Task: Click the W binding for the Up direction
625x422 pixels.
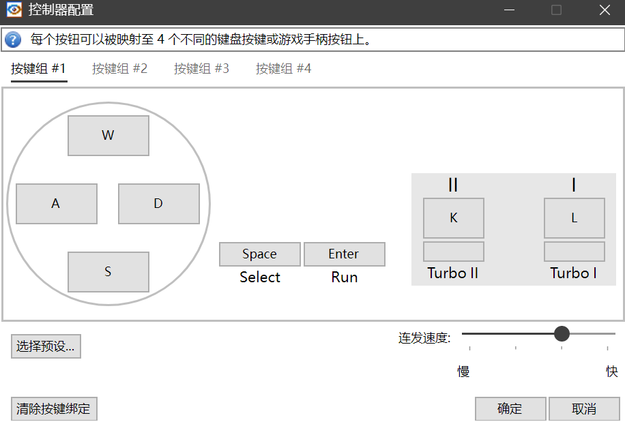Action: click(x=108, y=135)
